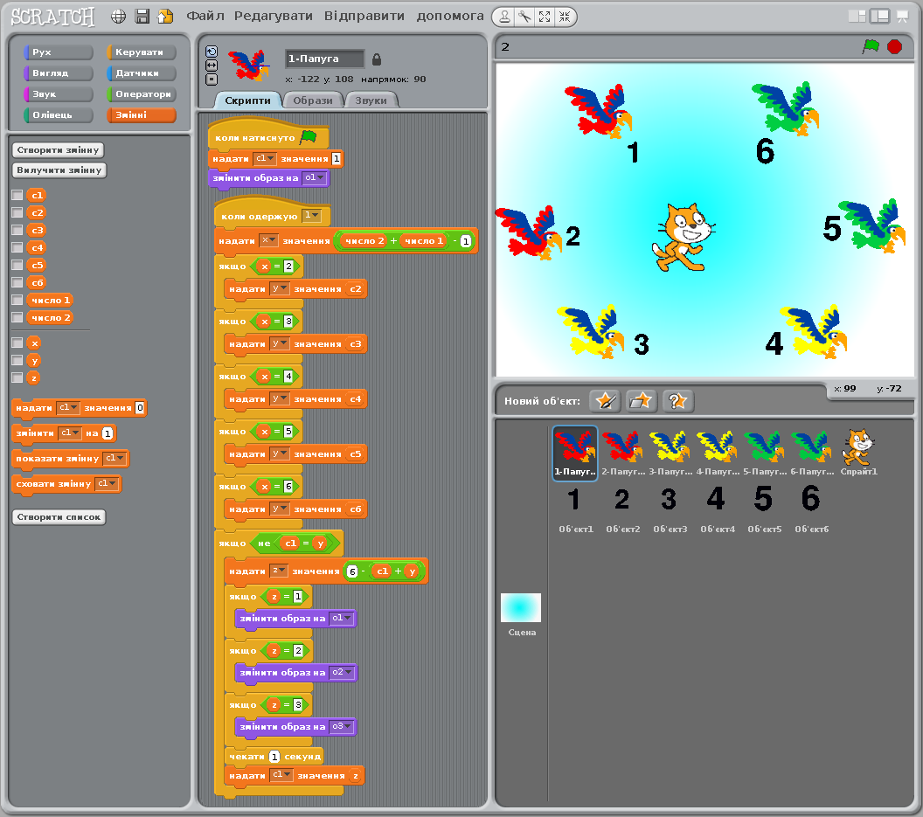The image size is (923, 817).
Task: Toggle the z variable monitor checkbox
Action: (x=17, y=377)
